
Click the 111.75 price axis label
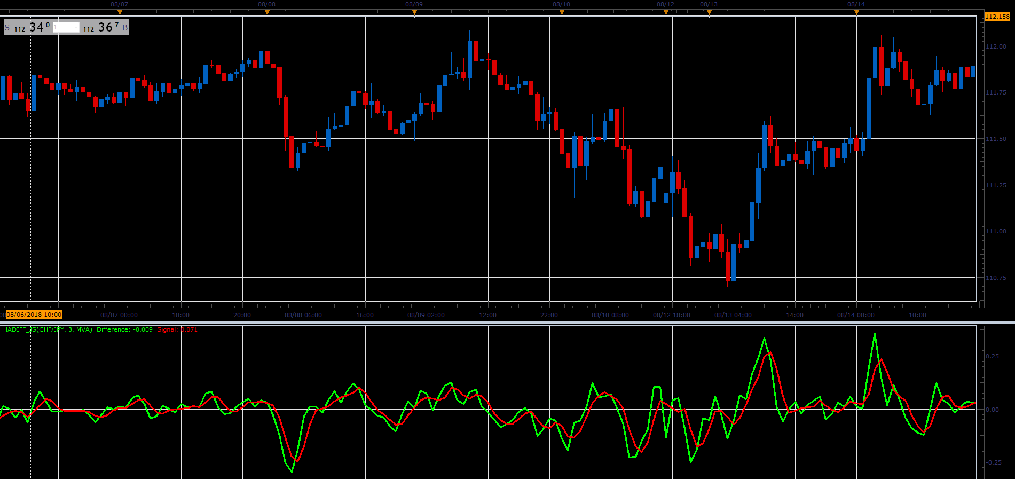pyautogui.click(x=996, y=92)
